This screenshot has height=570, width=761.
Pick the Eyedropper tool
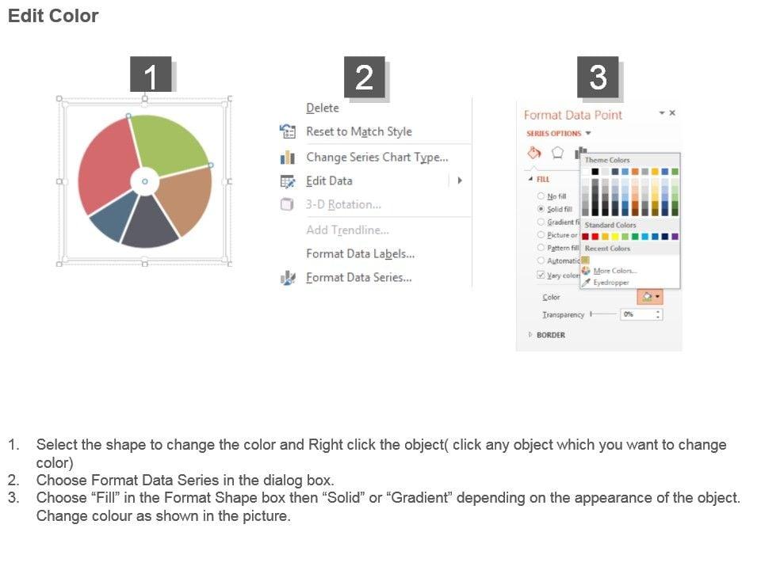point(586,282)
